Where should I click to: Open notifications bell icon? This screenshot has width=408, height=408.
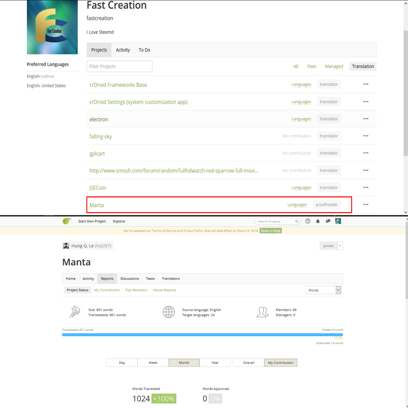[x=318, y=221]
